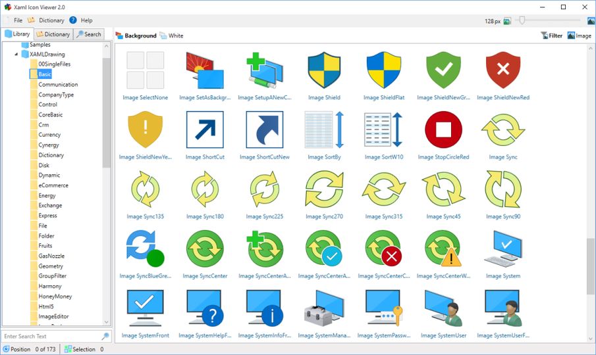This screenshot has width=596, height=355.
Task: Select the Image SyncCenter icon
Action: pyautogui.click(x=205, y=248)
